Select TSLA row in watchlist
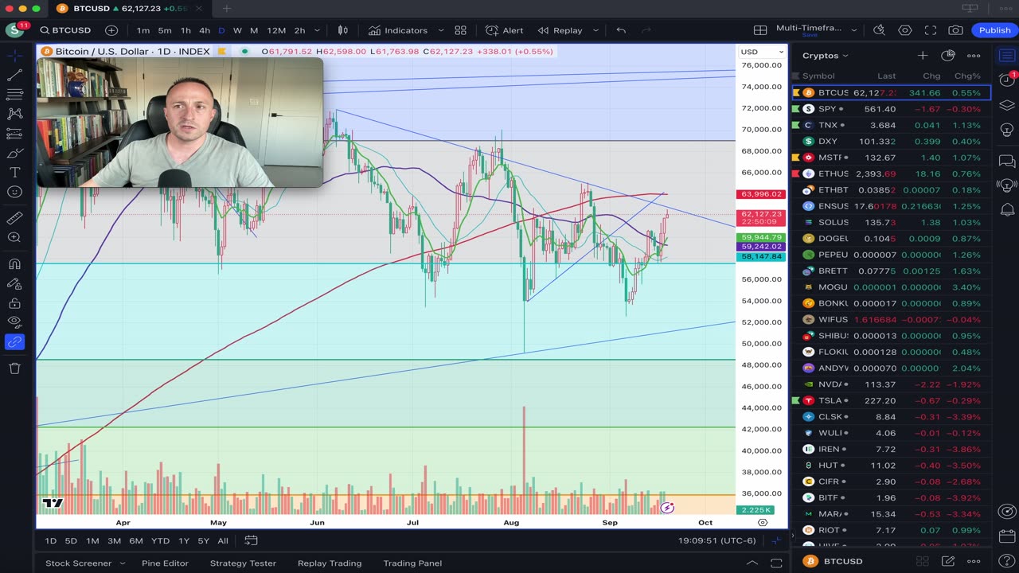The width and height of the screenshot is (1019, 573). pyautogui.click(x=892, y=400)
